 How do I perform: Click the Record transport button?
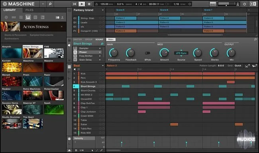(89, 4)
